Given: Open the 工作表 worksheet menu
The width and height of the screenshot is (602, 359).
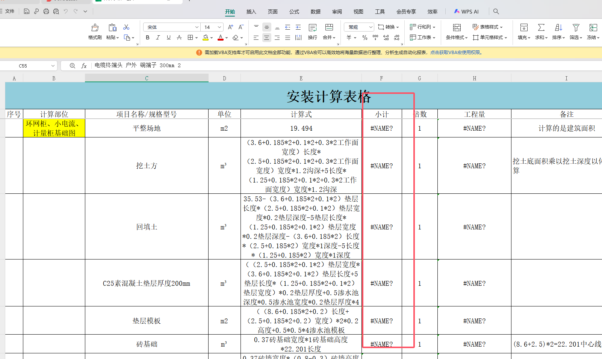Looking at the screenshot, I should point(422,38).
